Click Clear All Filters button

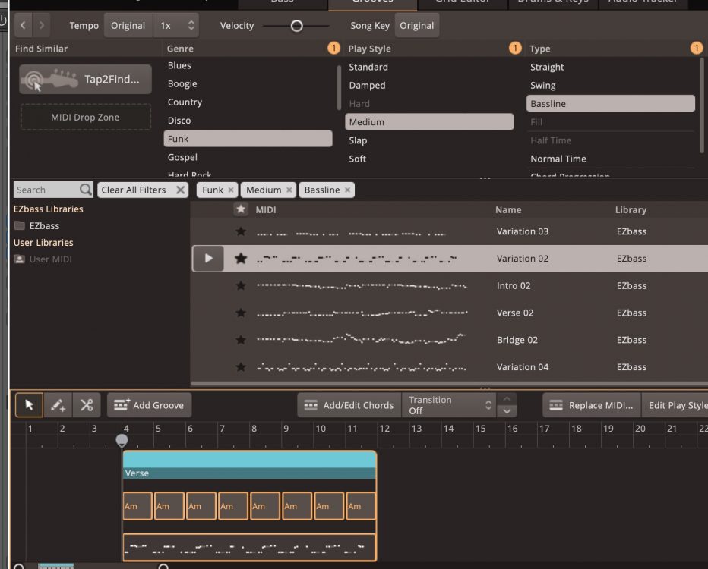[x=143, y=190]
